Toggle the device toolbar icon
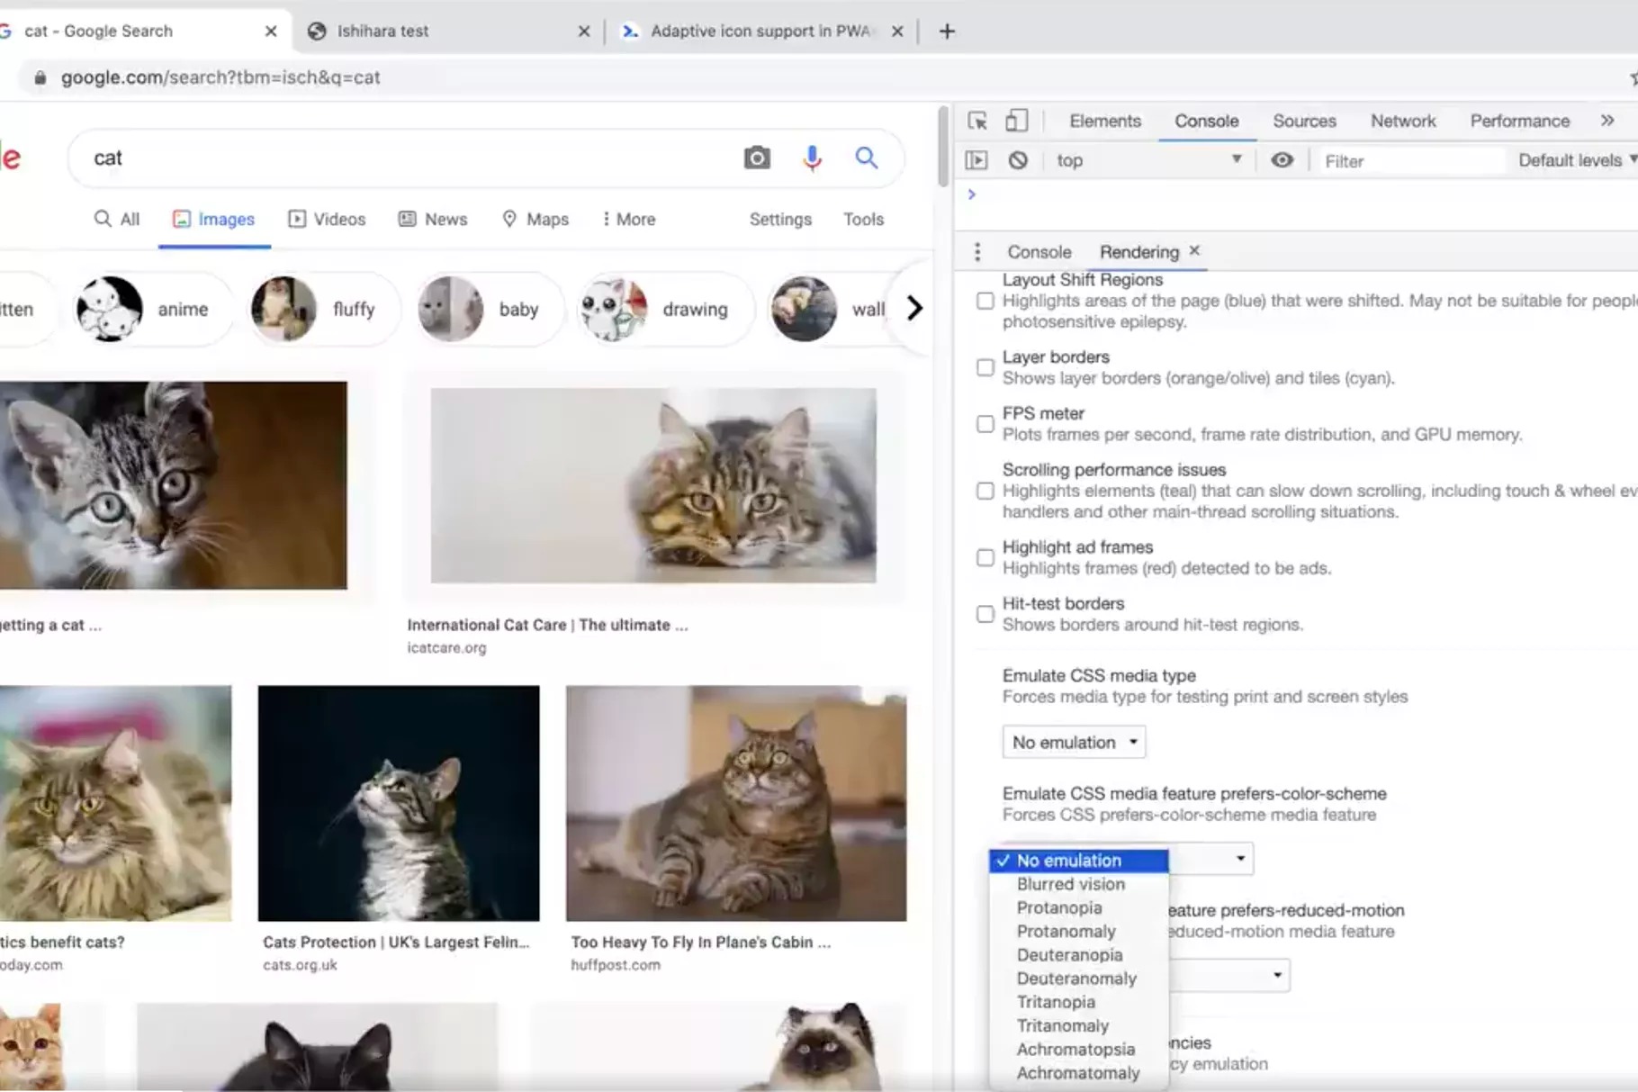This screenshot has height=1092, width=1638. point(1016,121)
